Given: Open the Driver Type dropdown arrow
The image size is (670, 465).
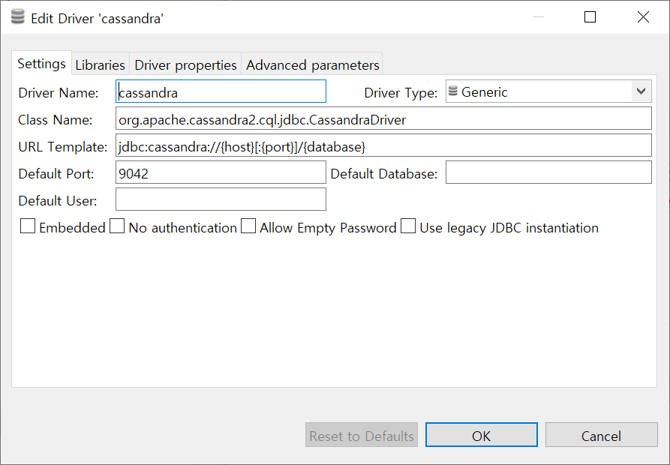Looking at the screenshot, I should click(x=641, y=91).
